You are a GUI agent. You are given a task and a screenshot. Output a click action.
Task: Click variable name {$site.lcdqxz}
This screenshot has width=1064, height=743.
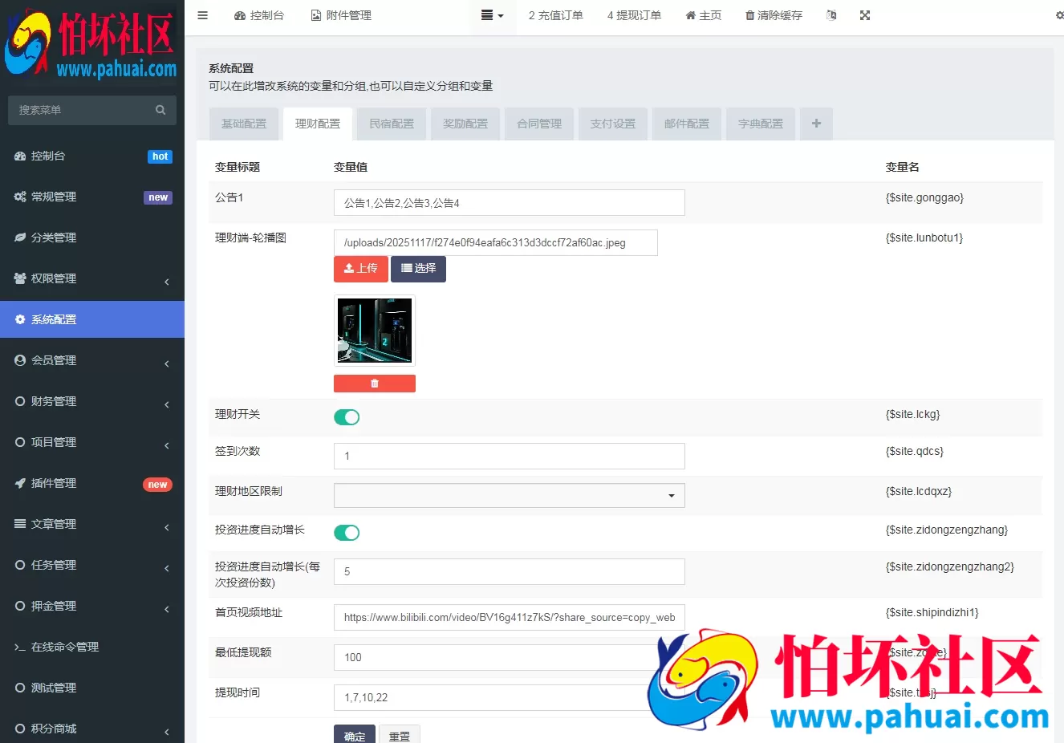coord(919,491)
